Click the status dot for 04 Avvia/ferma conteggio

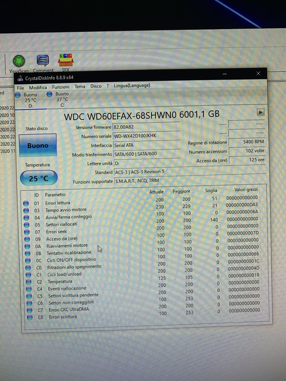click(x=27, y=218)
